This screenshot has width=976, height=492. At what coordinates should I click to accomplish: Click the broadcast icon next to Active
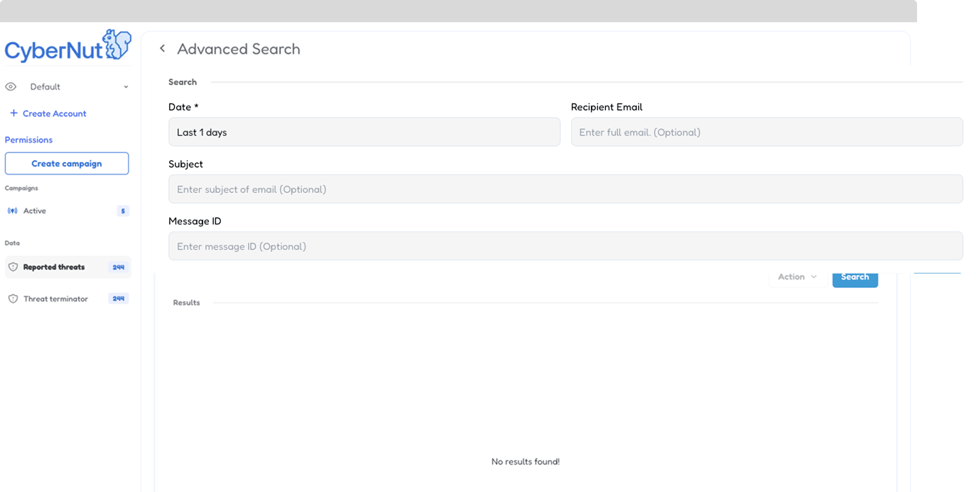pyautogui.click(x=12, y=211)
